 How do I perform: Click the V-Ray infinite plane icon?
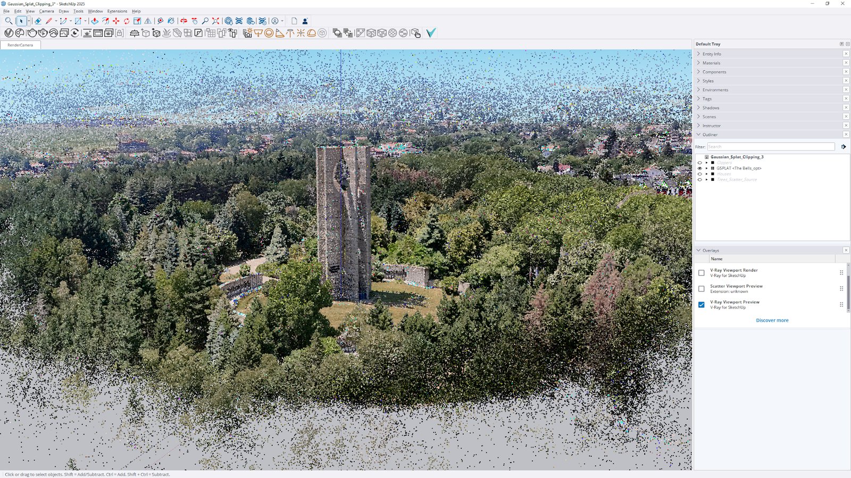135,33
